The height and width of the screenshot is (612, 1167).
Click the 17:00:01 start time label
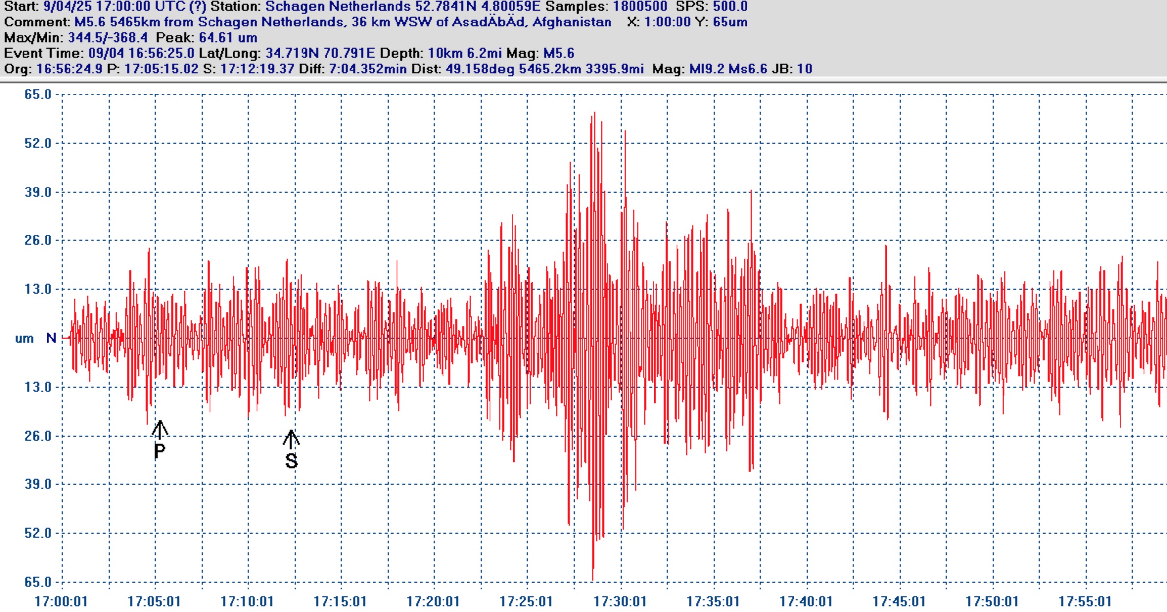coord(61,601)
